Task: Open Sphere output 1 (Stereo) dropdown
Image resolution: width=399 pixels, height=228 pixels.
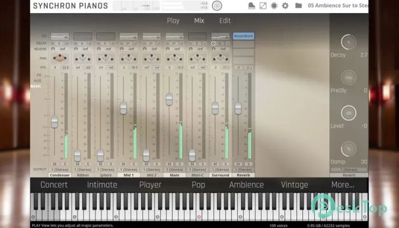Action: point(105,169)
